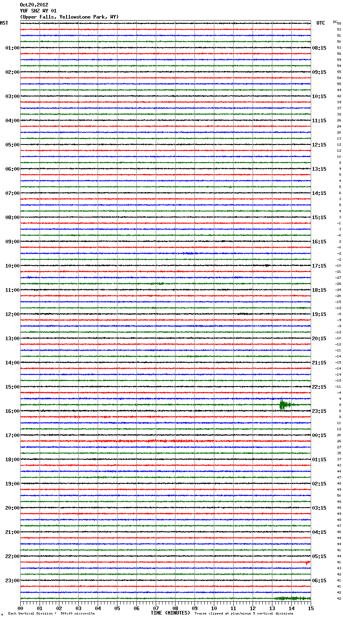Click the 22:15 UTC time label

tap(319, 387)
